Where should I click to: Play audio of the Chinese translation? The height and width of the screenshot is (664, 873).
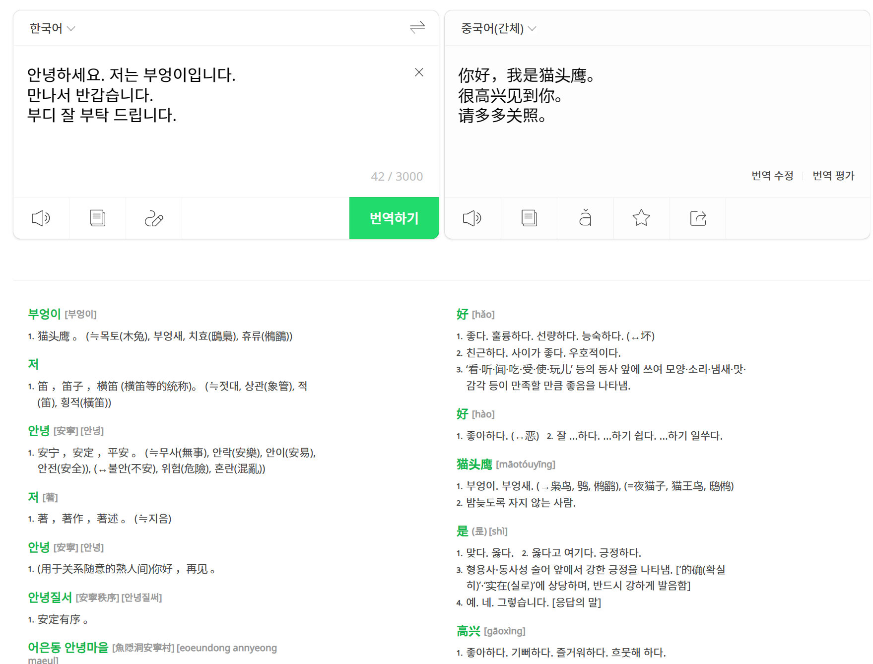click(x=472, y=218)
